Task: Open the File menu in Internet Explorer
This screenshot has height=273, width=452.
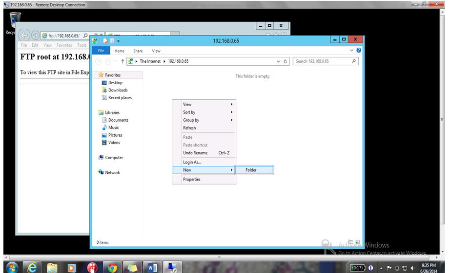Action: click(23, 45)
